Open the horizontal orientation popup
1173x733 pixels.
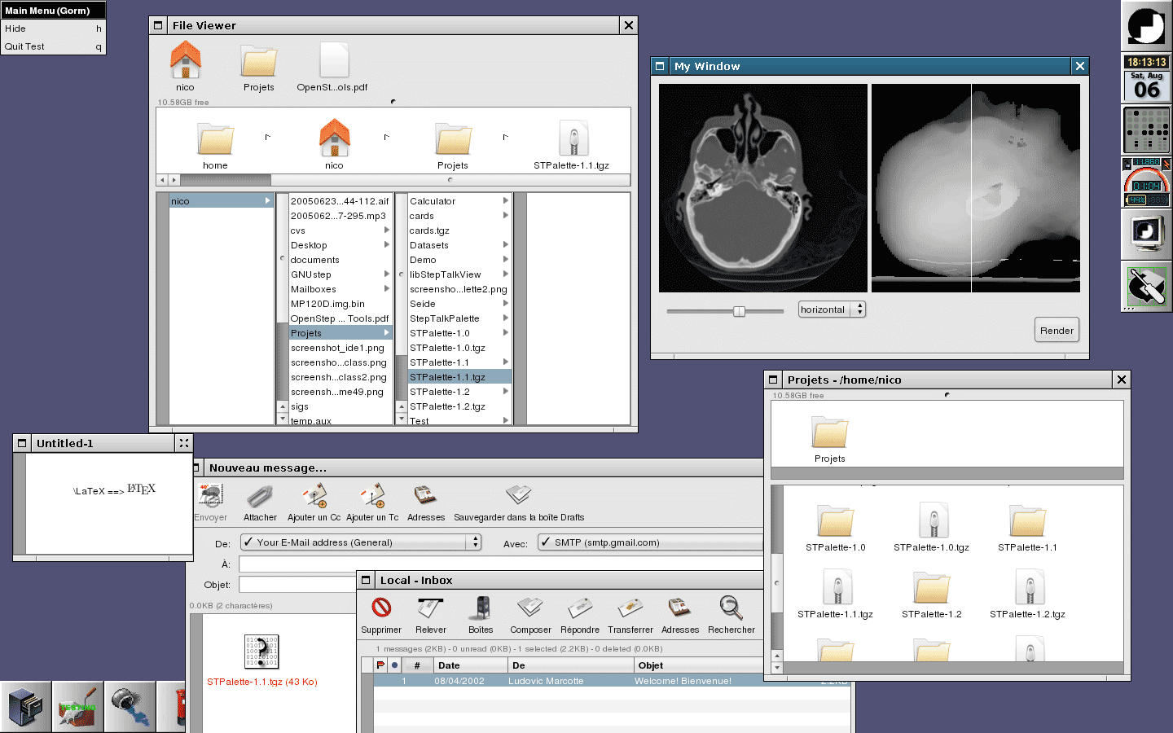coord(832,309)
